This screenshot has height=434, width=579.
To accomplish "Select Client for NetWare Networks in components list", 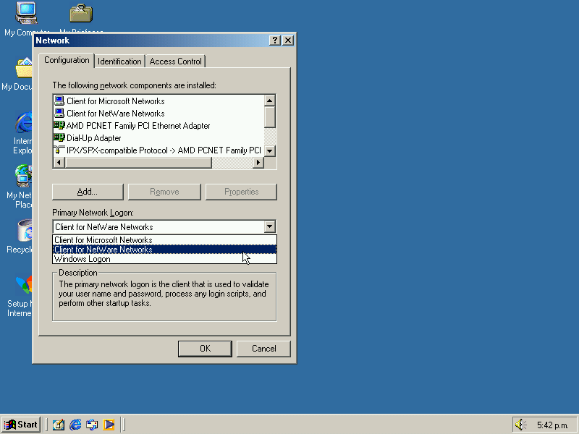I will (115, 114).
